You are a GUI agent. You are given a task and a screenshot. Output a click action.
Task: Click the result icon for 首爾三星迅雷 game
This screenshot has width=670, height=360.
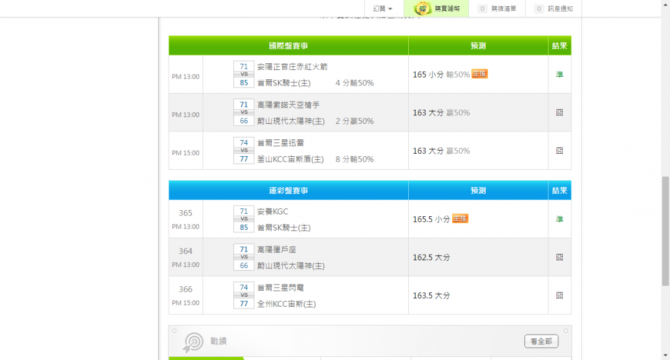click(x=560, y=151)
